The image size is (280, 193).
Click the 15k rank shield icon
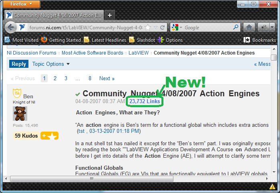click(17, 93)
